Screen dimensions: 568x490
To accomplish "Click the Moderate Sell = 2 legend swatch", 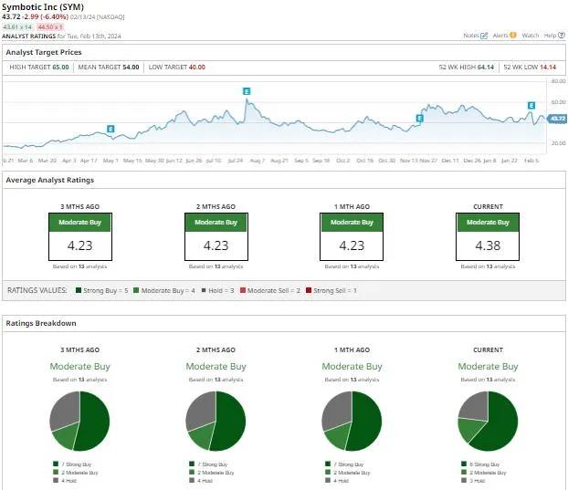I will click(x=243, y=290).
